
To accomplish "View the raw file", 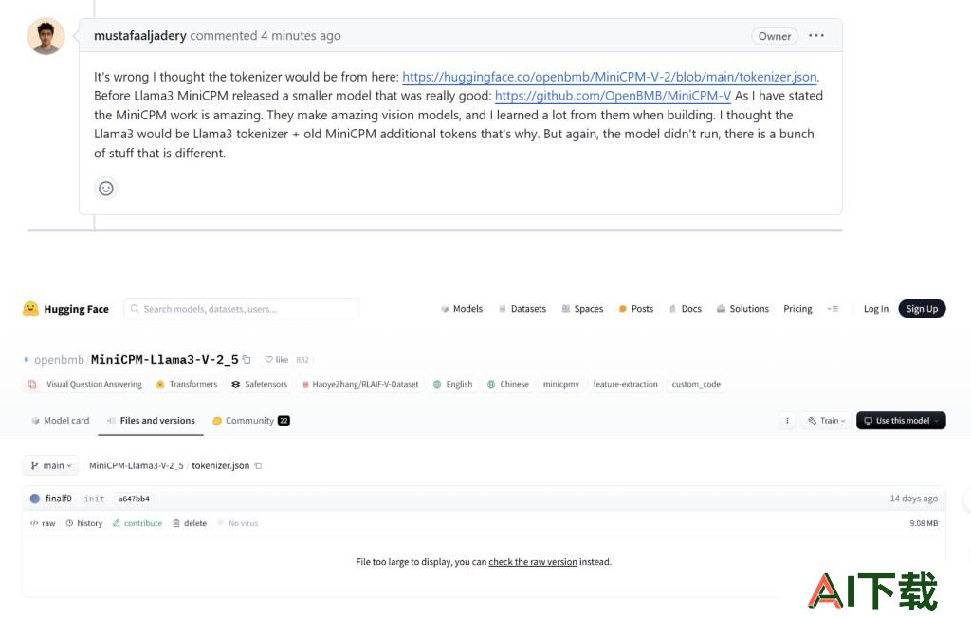I will tap(43, 523).
